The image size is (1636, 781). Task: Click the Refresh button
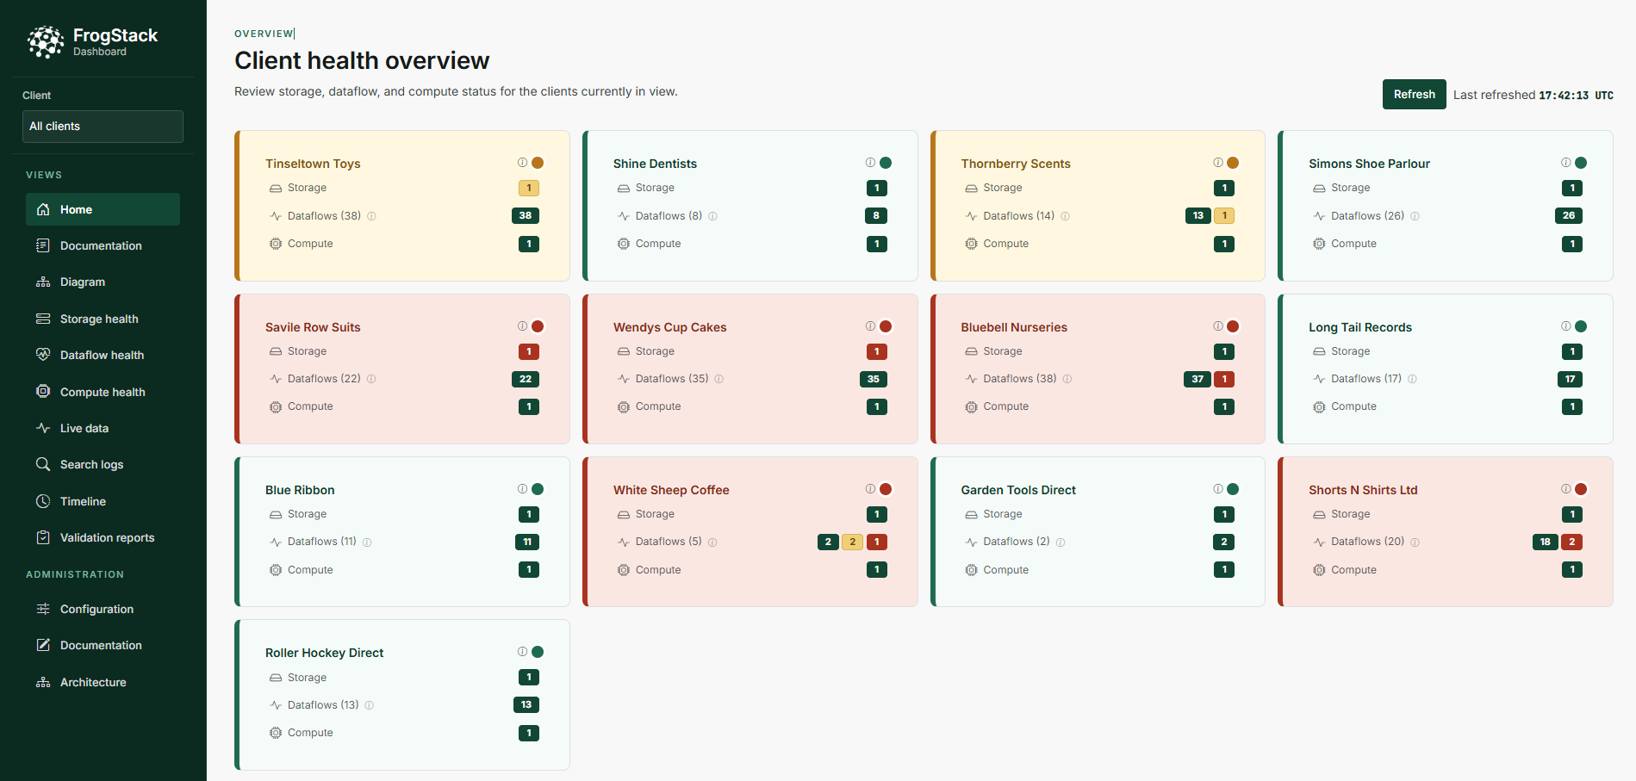tap(1414, 95)
